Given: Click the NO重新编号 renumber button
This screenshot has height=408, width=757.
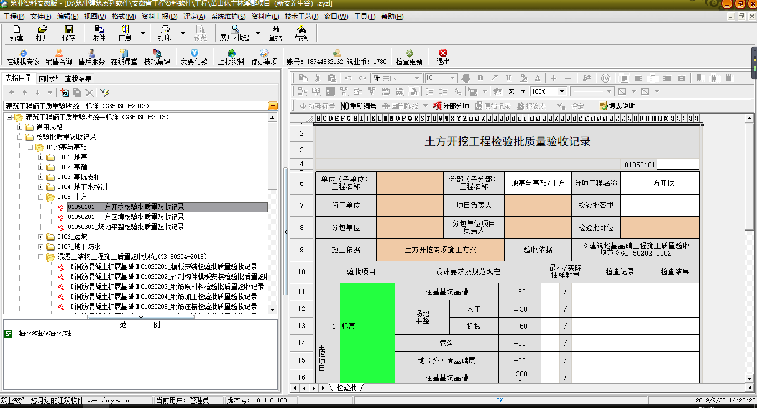Looking at the screenshot, I should (358, 106).
